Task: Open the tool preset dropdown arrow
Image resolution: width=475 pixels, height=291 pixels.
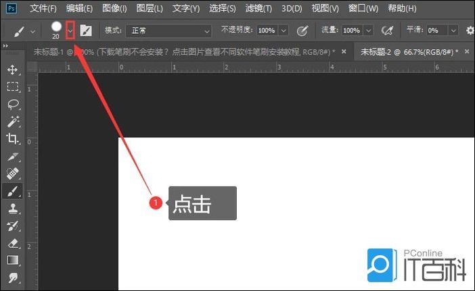Action: click(32, 31)
